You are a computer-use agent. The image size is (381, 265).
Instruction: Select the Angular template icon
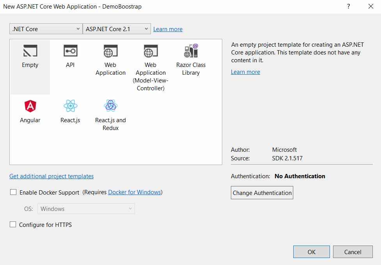pos(30,106)
